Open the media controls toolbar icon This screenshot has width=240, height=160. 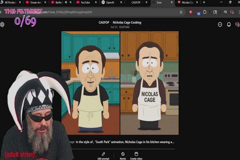(225, 12)
